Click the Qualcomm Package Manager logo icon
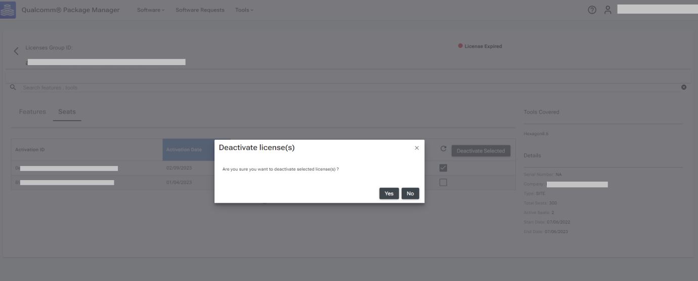698x281 pixels. pyautogui.click(x=9, y=10)
